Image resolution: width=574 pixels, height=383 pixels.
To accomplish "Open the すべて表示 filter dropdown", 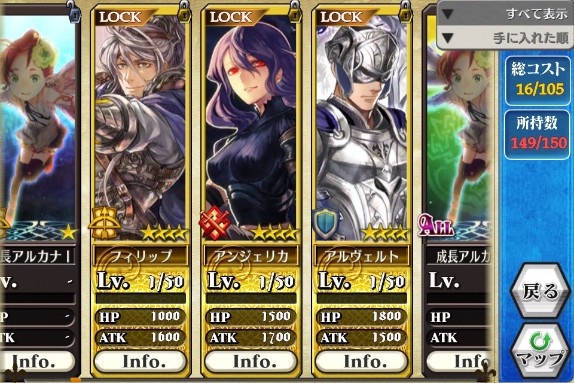I will [x=505, y=13].
